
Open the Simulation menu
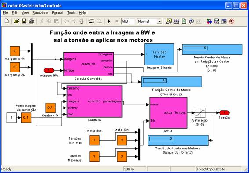click(x=40, y=13)
